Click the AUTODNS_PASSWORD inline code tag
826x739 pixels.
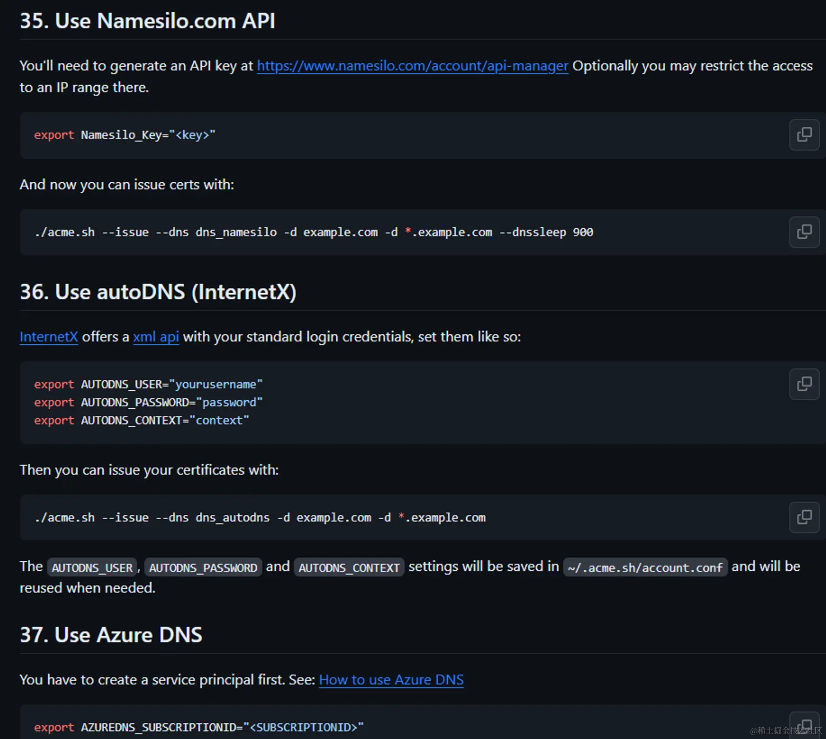[x=203, y=567]
